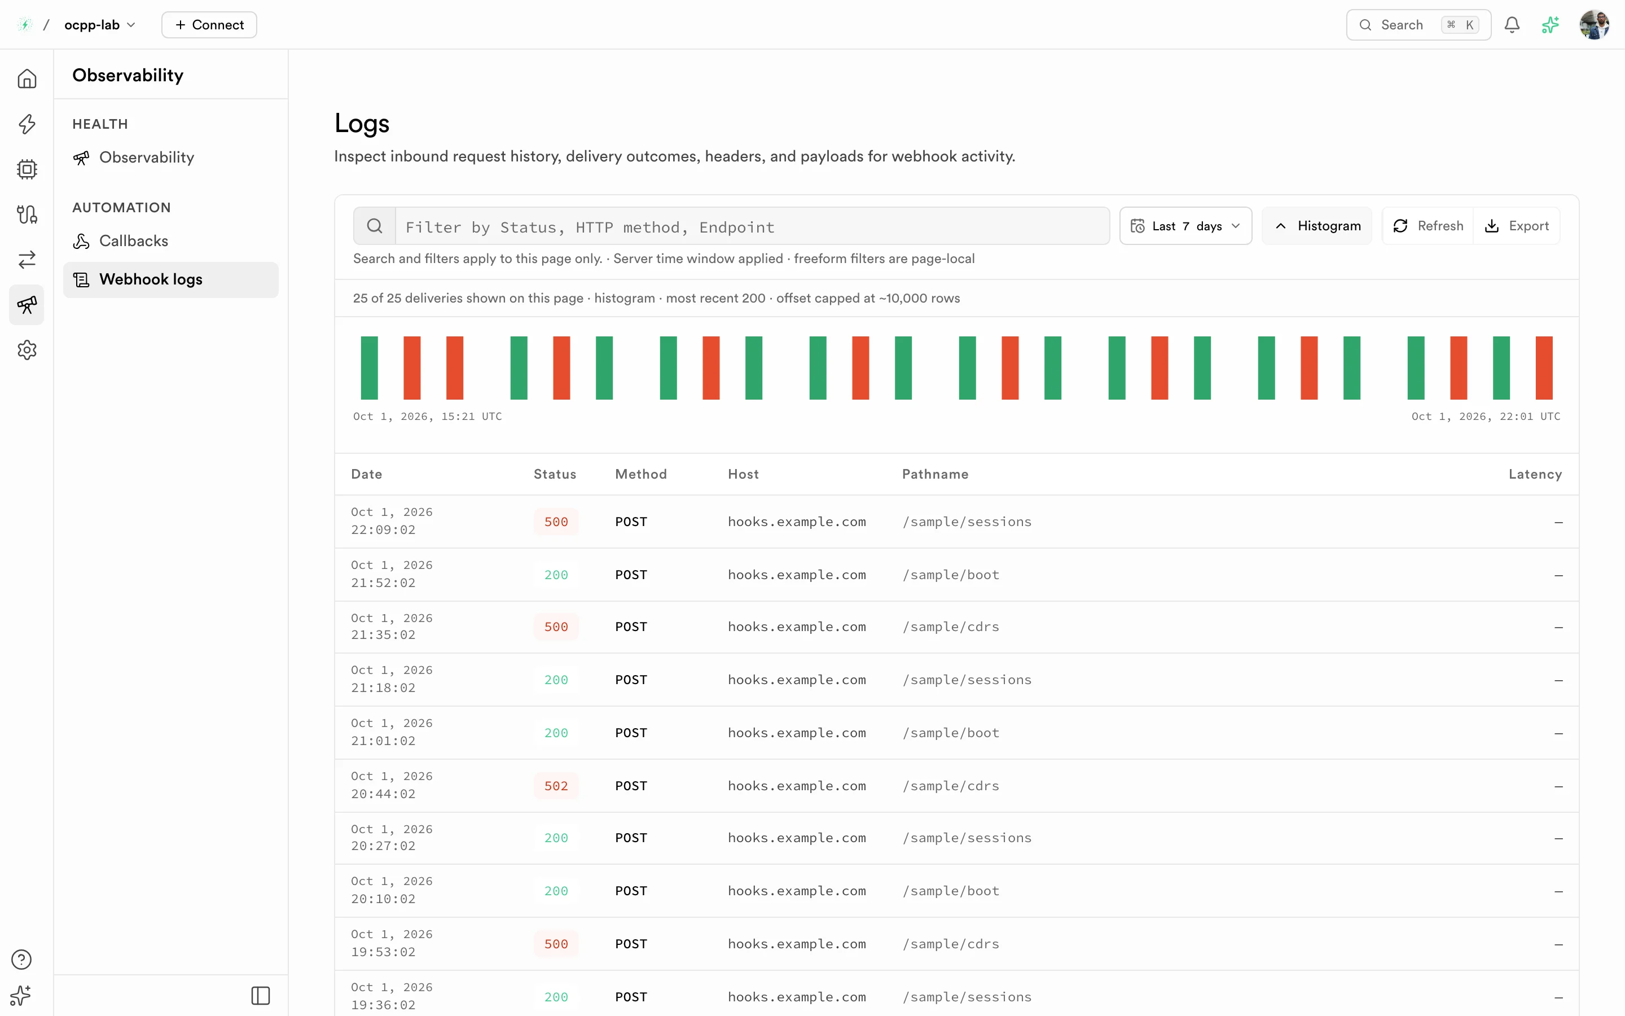Open the settings gear rail icon
The width and height of the screenshot is (1625, 1016).
pyautogui.click(x=27, y=350)
